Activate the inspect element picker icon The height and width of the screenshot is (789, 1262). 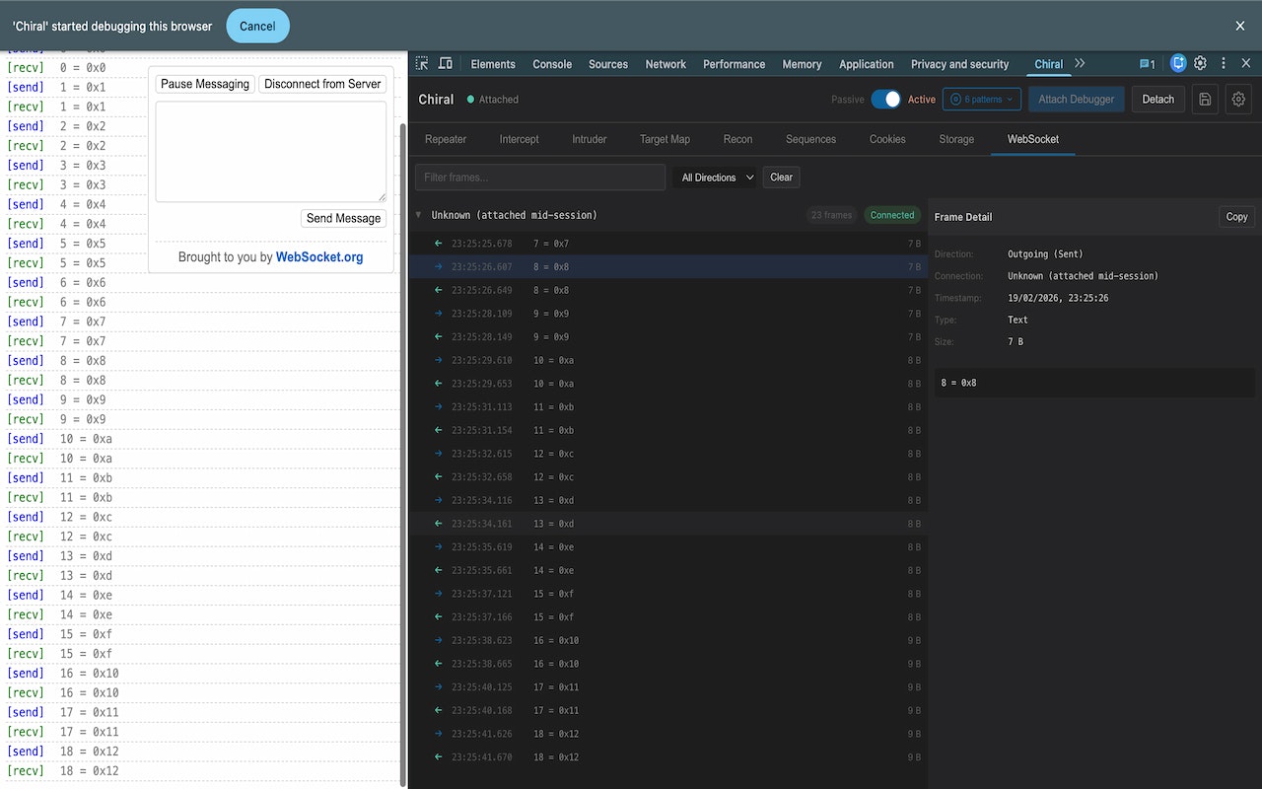(x=422, y=63)
